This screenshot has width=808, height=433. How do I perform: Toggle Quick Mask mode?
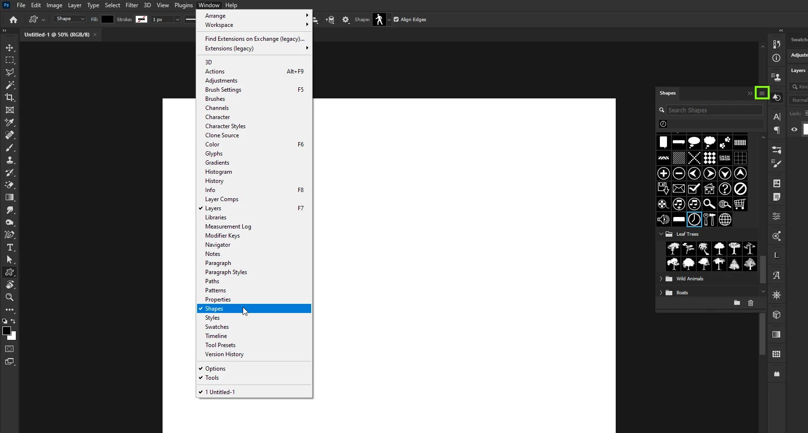10,349
